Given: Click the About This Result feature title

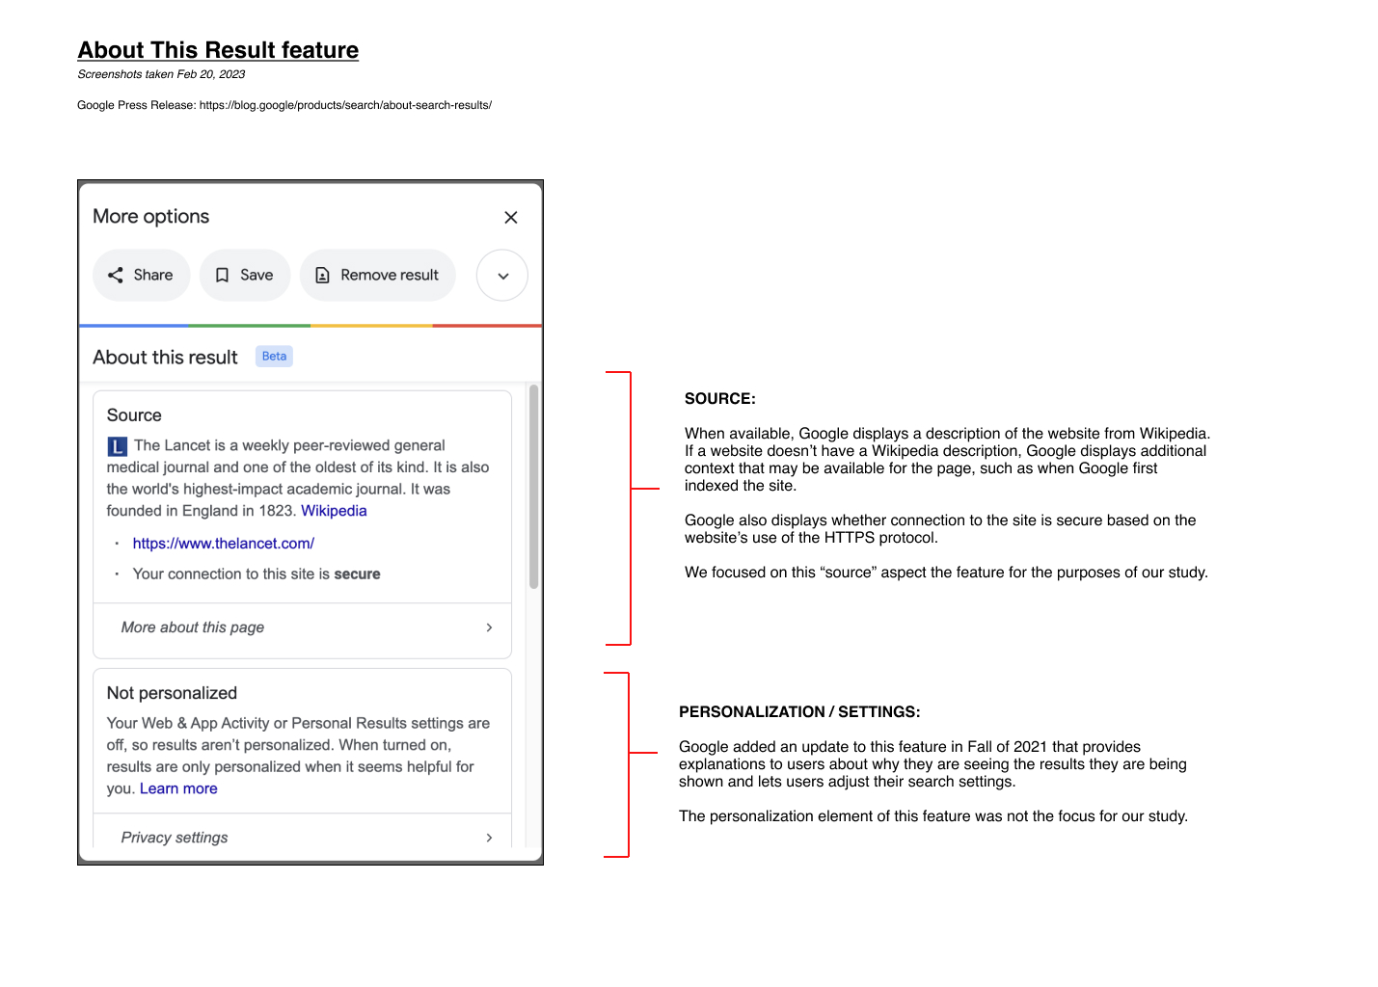Looking at the screenshot, I should 218,50.
